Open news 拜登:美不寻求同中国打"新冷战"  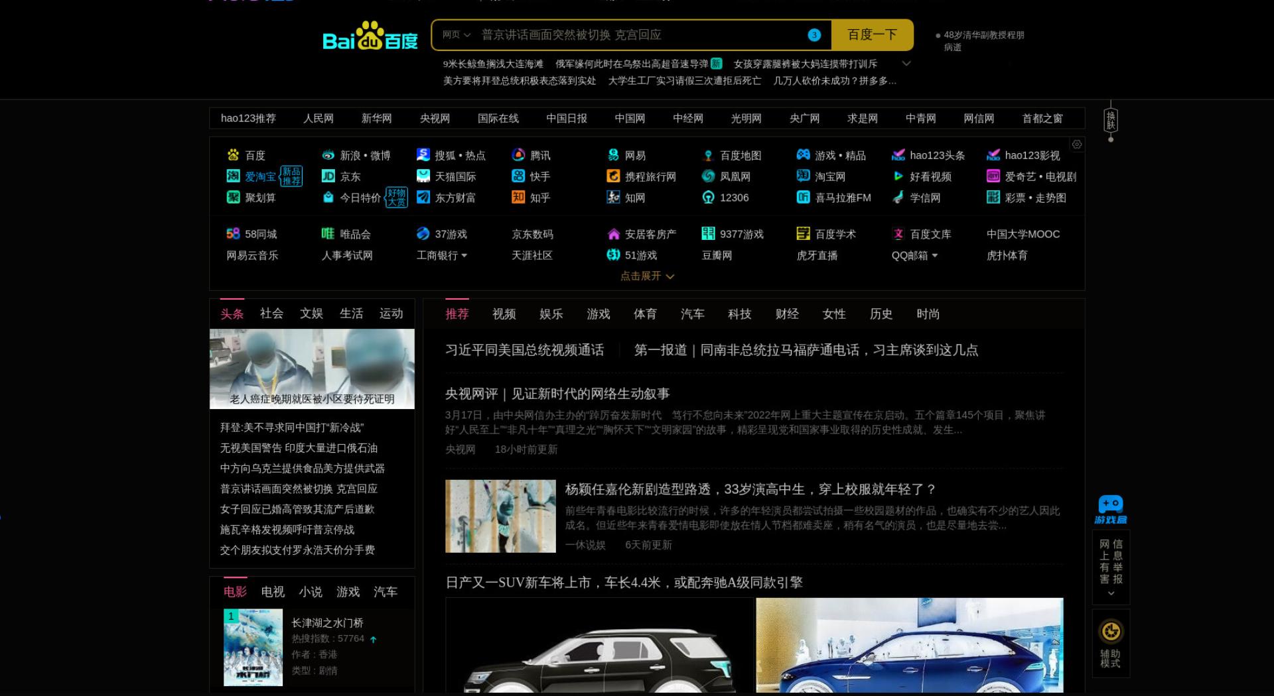coord(292,428)
